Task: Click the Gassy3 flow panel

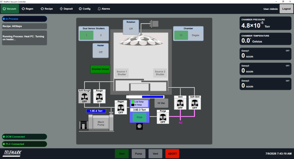Action: pyautogui.click(x=265, y=84)
